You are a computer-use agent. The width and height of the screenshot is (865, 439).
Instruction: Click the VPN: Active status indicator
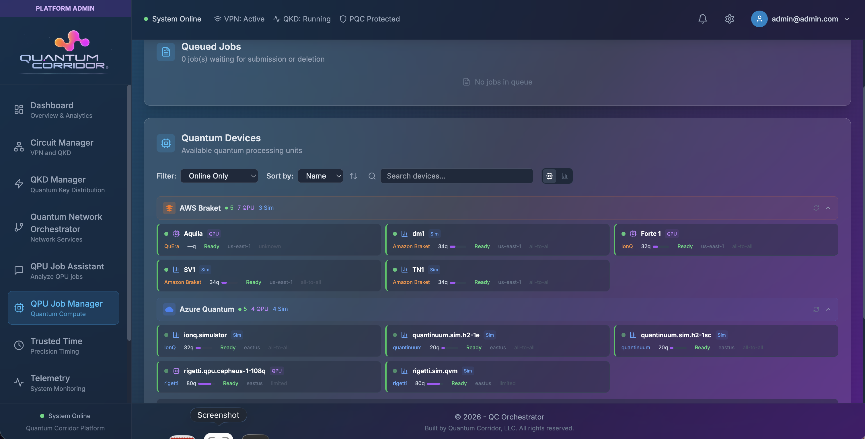click(239, 19)
